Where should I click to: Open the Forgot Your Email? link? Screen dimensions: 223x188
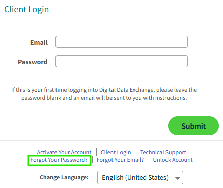120,160
